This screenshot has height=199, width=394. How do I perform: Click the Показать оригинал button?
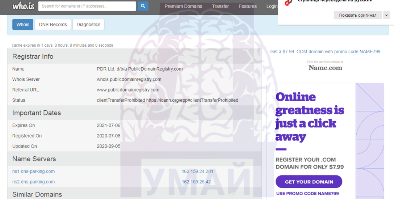coord(357,15)
